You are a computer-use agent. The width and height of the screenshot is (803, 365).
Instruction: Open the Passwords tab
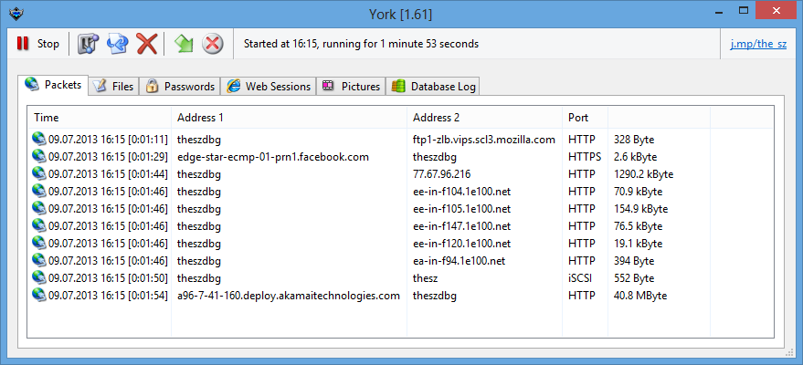click(x=180, y=87)
